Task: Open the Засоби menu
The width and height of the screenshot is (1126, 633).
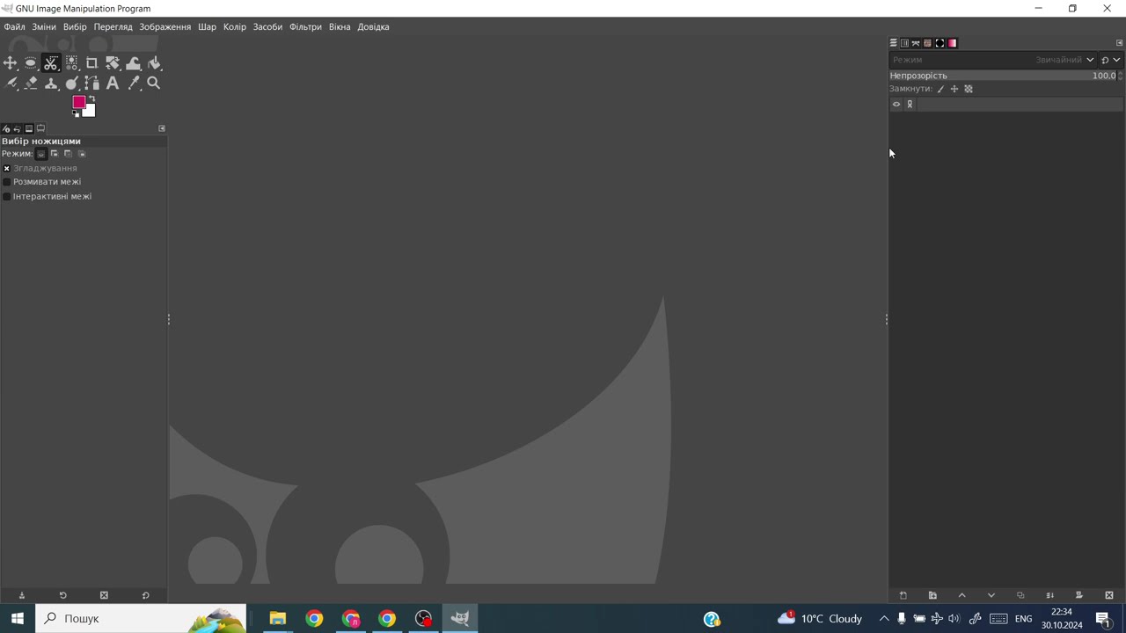Action: [267, 26]
